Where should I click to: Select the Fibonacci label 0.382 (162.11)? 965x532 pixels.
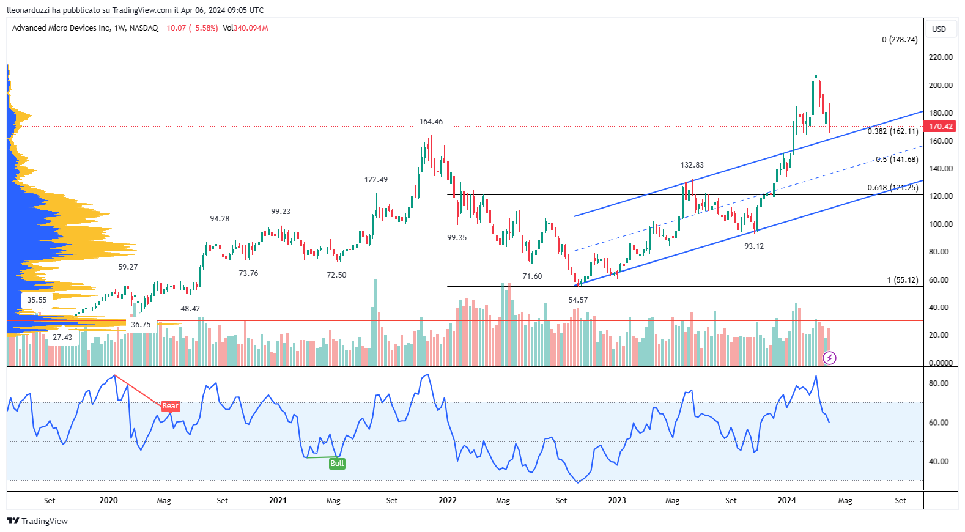tap(893, 131)
